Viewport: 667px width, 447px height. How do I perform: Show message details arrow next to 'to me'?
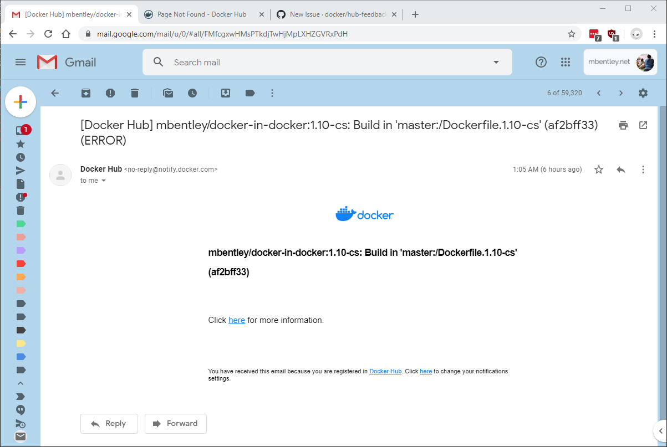(103, 181)
